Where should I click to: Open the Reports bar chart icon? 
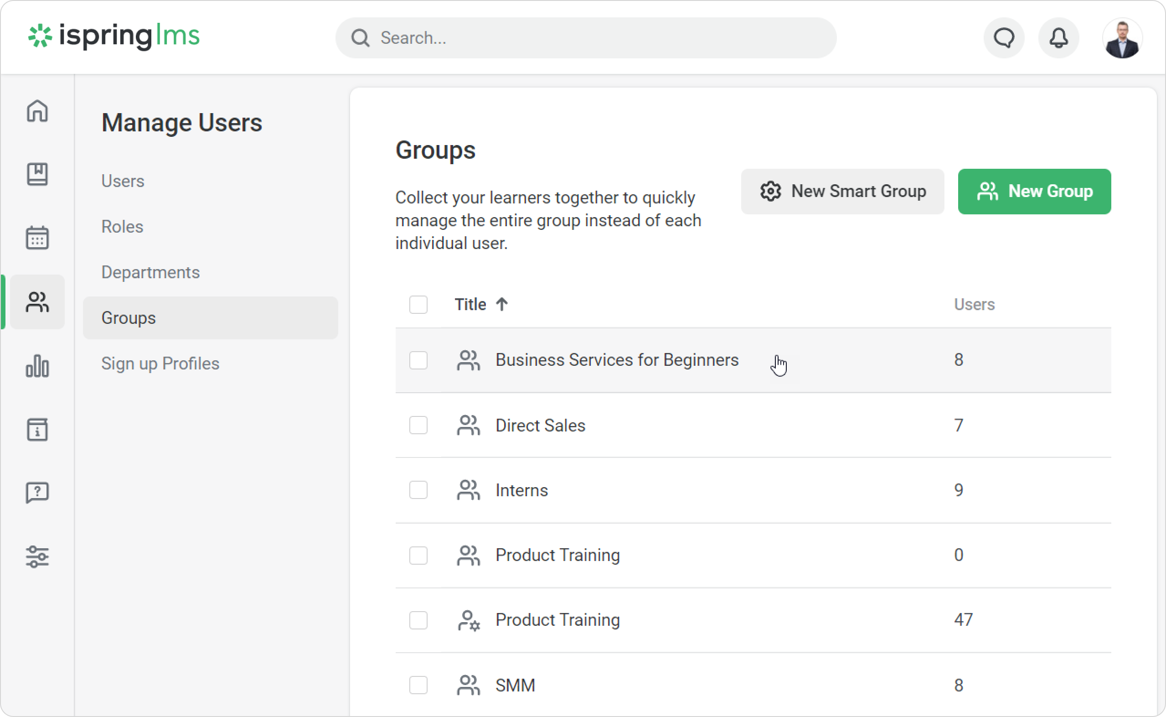coord(37,366)
